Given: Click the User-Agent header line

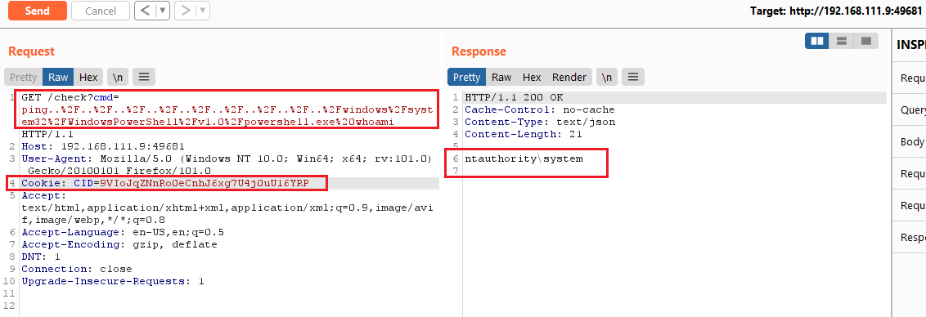Looking at the screenshot, I should point(227,158).
